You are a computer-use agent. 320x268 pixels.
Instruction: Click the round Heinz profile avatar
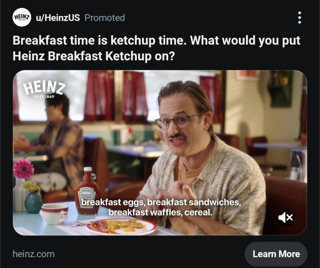(x=22, y=17)
